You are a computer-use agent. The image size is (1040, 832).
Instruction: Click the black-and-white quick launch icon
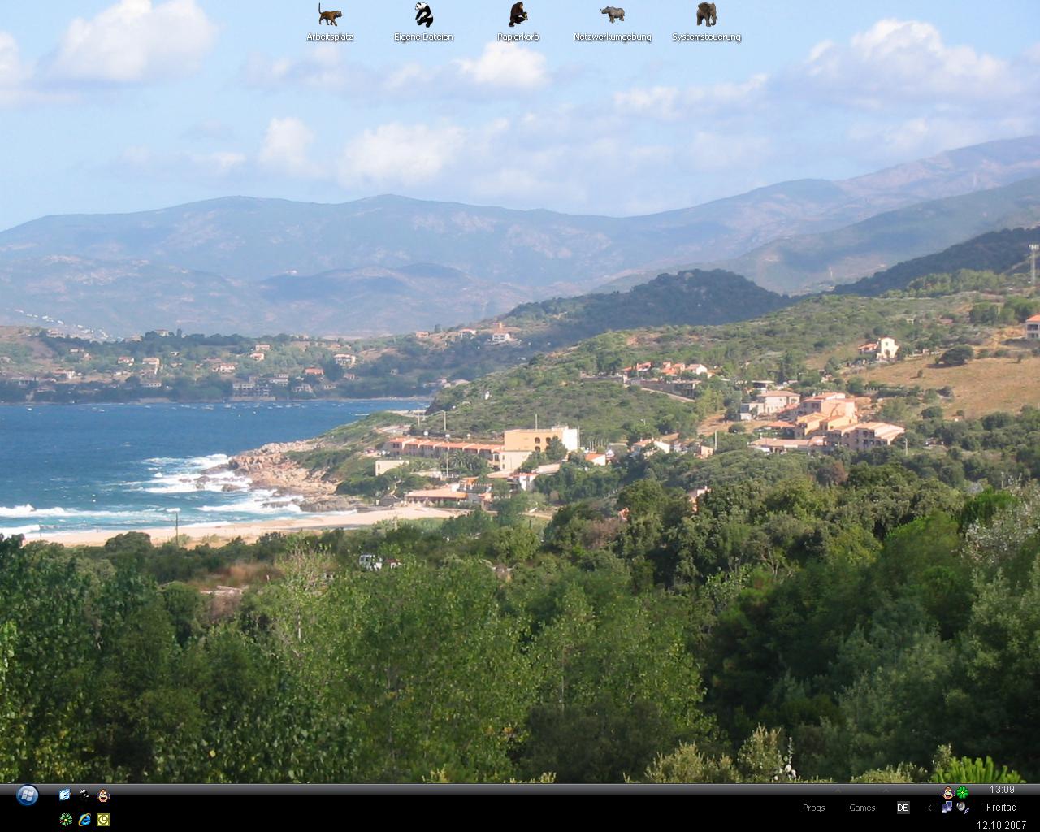(x=84, y=795)
